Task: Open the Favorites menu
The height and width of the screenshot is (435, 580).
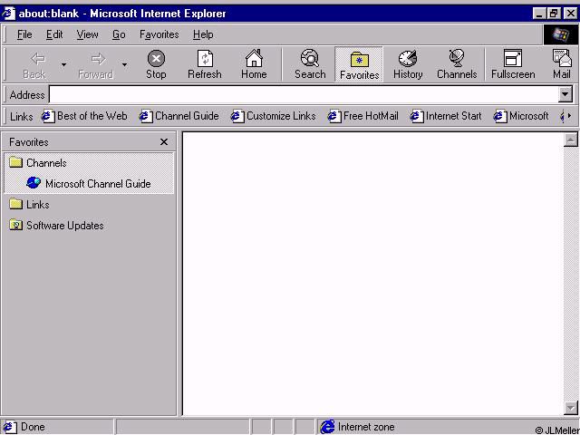Action: pos(159,34)
